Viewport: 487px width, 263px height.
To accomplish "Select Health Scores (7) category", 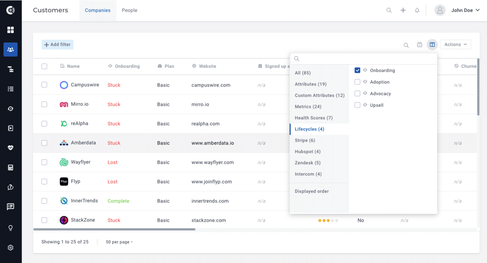I will 314,118.
